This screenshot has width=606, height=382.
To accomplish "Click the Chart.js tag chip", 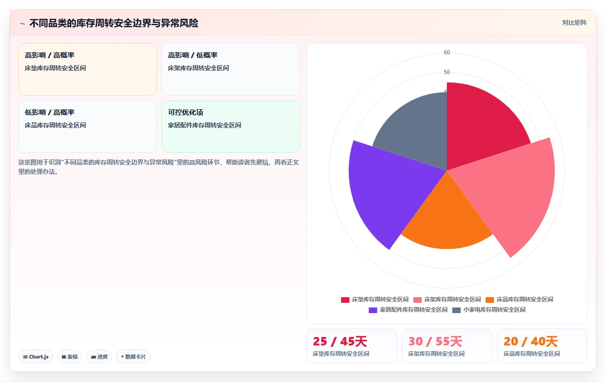I will point(36,357).
